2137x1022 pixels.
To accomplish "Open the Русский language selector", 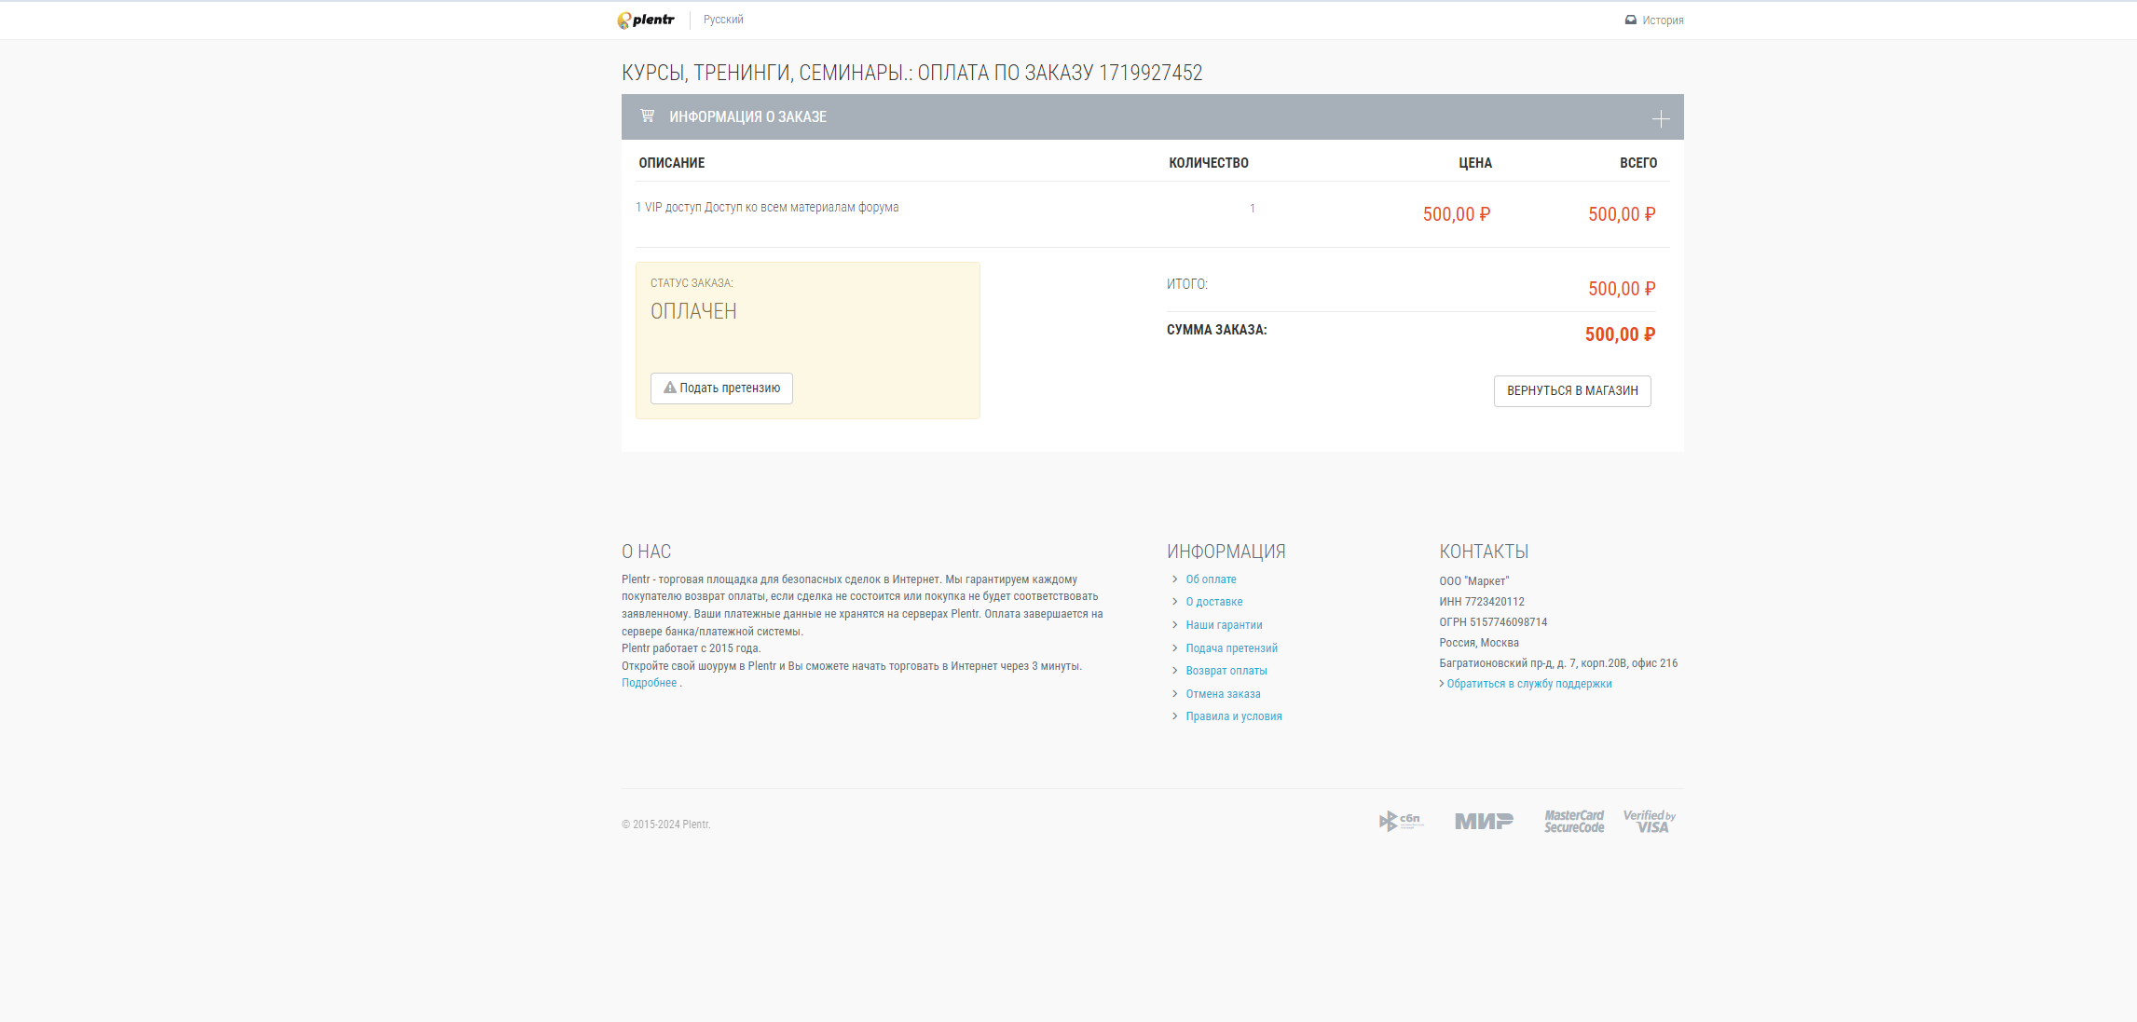I will (723, 20).
